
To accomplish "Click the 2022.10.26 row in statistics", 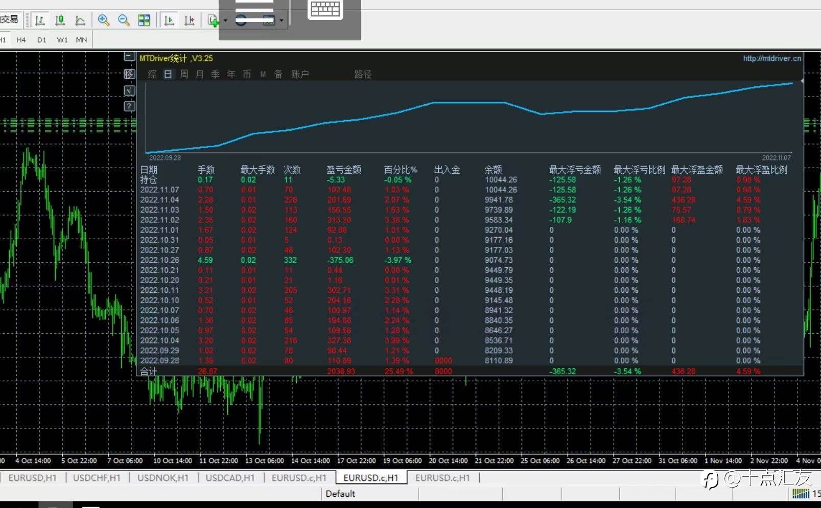I will click(159, 260).
